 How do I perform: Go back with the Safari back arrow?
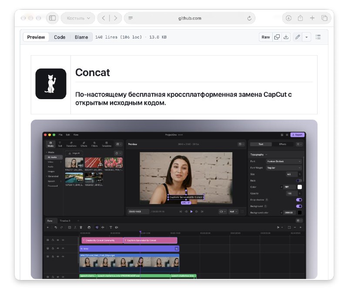click(x=104, y=18)
